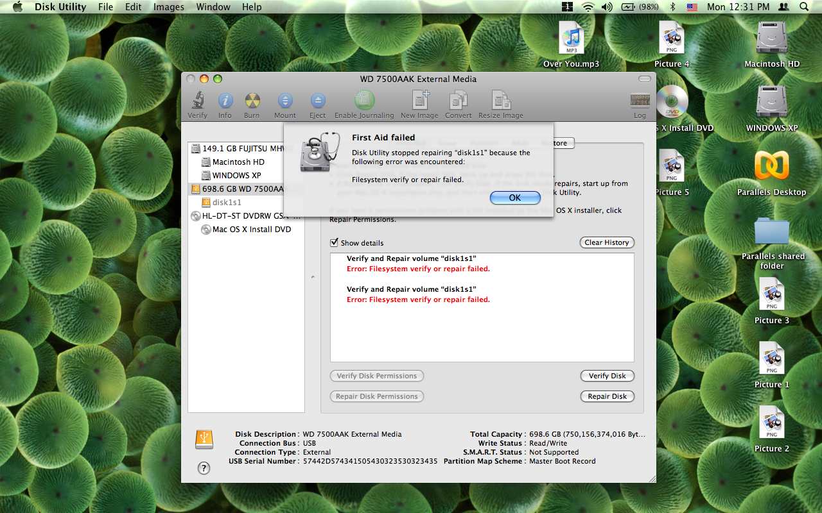Open the Help menu
The height and width of the screenshot is (513, 822).
click(x=252, y=7)
